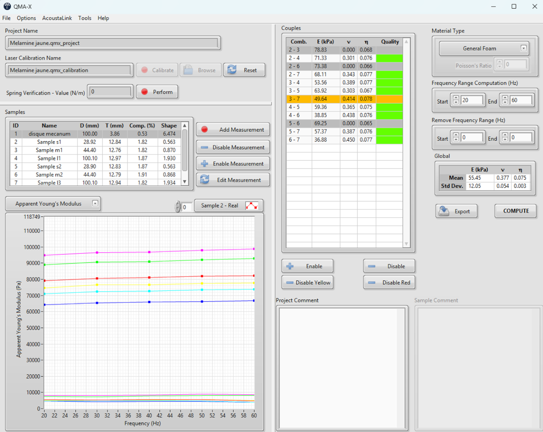Click the minus icon on Disable Red

click(372, 282)
